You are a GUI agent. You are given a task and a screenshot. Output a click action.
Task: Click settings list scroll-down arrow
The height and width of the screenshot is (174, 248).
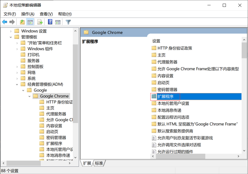(x=244, y=151)
